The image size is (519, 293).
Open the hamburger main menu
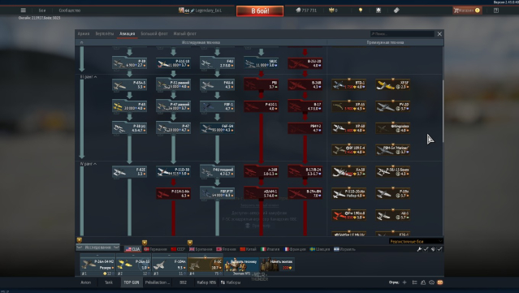[x=24, y=11]
